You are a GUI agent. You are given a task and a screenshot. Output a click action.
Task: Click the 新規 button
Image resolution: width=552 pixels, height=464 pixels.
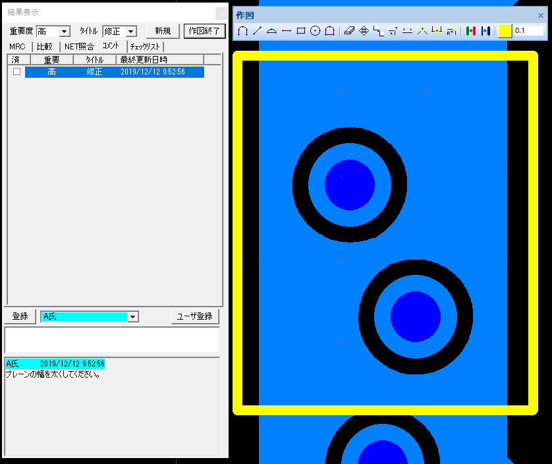[162, 31]
